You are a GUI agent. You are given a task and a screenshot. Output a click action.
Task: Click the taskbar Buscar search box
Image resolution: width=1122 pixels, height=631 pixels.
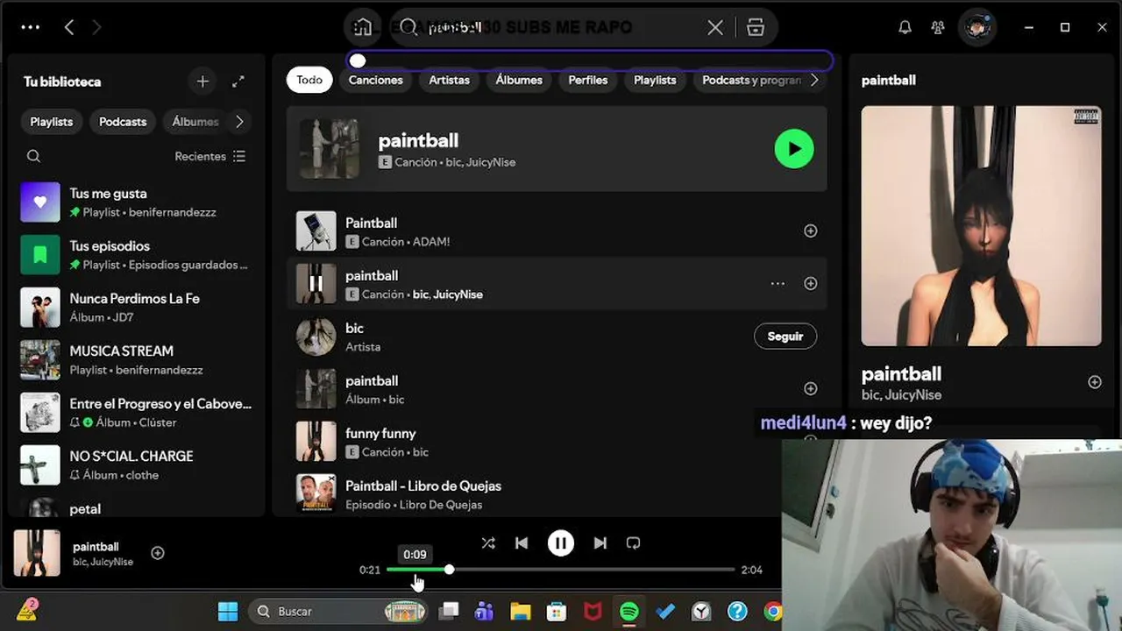pyautogui.click(x=338, y=611)
